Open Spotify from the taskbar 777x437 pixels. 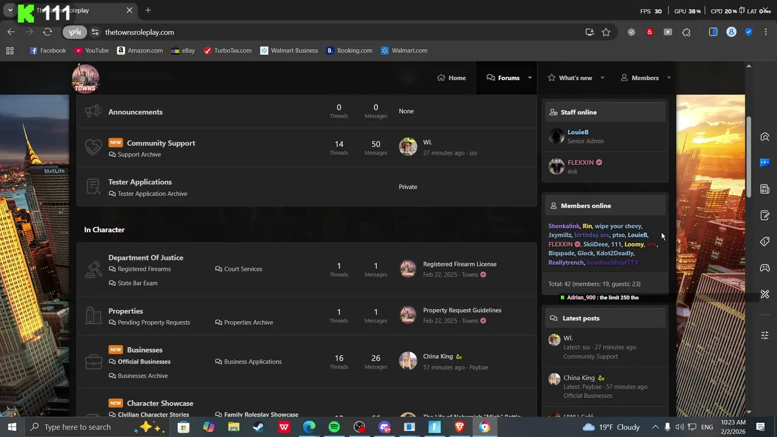(334, 427)
